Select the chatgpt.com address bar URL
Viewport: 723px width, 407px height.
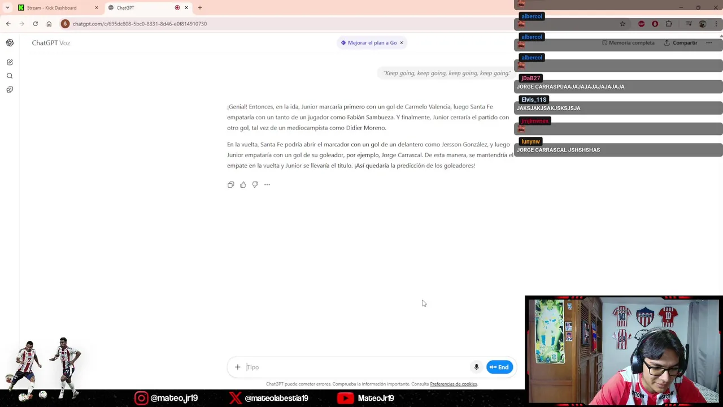pyautogui.click(x=140, y=24)
